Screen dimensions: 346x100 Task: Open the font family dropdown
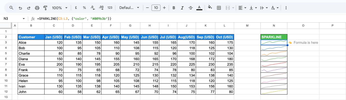tap(129, 8)
